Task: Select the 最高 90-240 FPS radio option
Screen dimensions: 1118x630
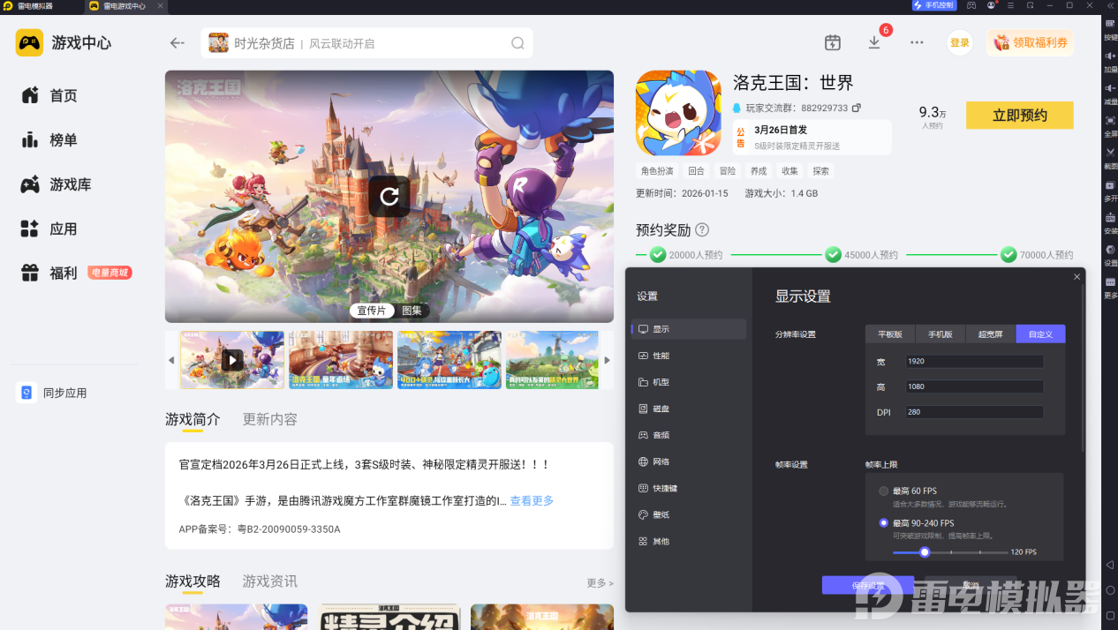Action: [883, 523]
